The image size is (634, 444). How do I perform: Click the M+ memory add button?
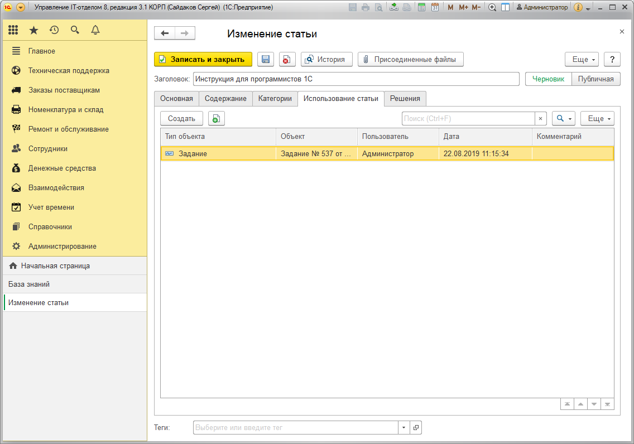(x=463, y=7)
